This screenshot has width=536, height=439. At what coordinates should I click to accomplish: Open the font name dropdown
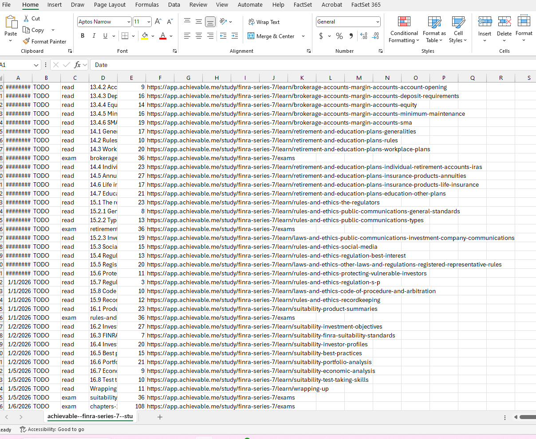tap(129, 22)
